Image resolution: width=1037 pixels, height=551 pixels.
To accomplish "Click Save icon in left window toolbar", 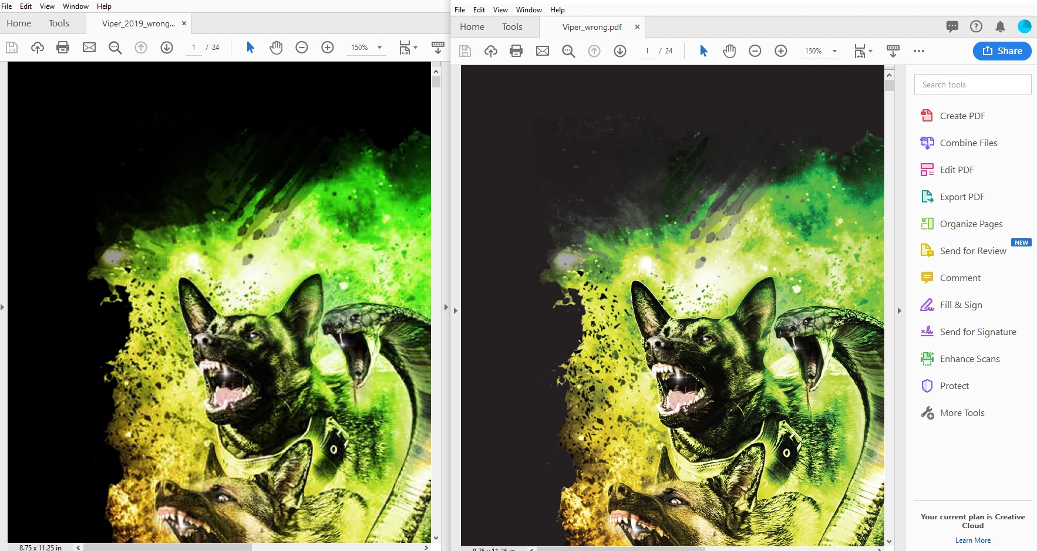I will coord(12,48).
